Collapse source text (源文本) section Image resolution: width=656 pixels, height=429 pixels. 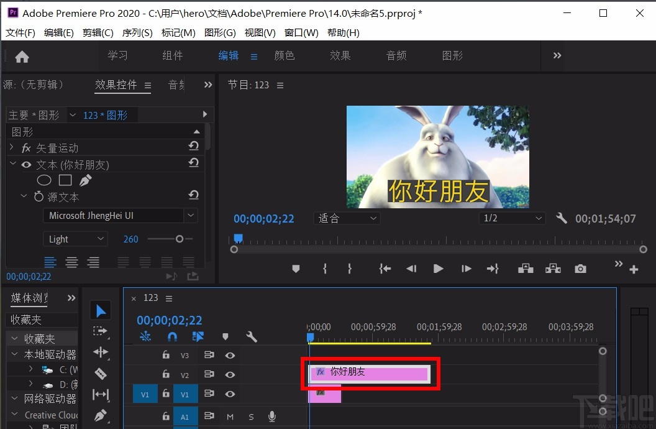[x=24, y=195]
